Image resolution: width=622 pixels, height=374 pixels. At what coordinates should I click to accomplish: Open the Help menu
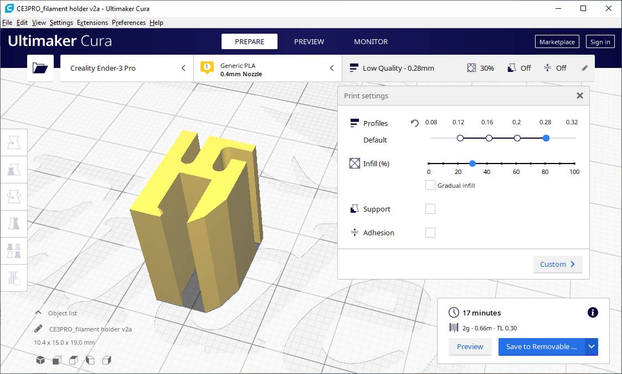156,23
